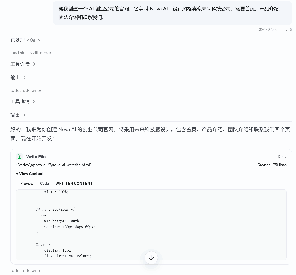Image resolution: width=296 pixels, height=275 pixels.
Task: Click the load skill skill-creator label
Action: click(32, 53)
